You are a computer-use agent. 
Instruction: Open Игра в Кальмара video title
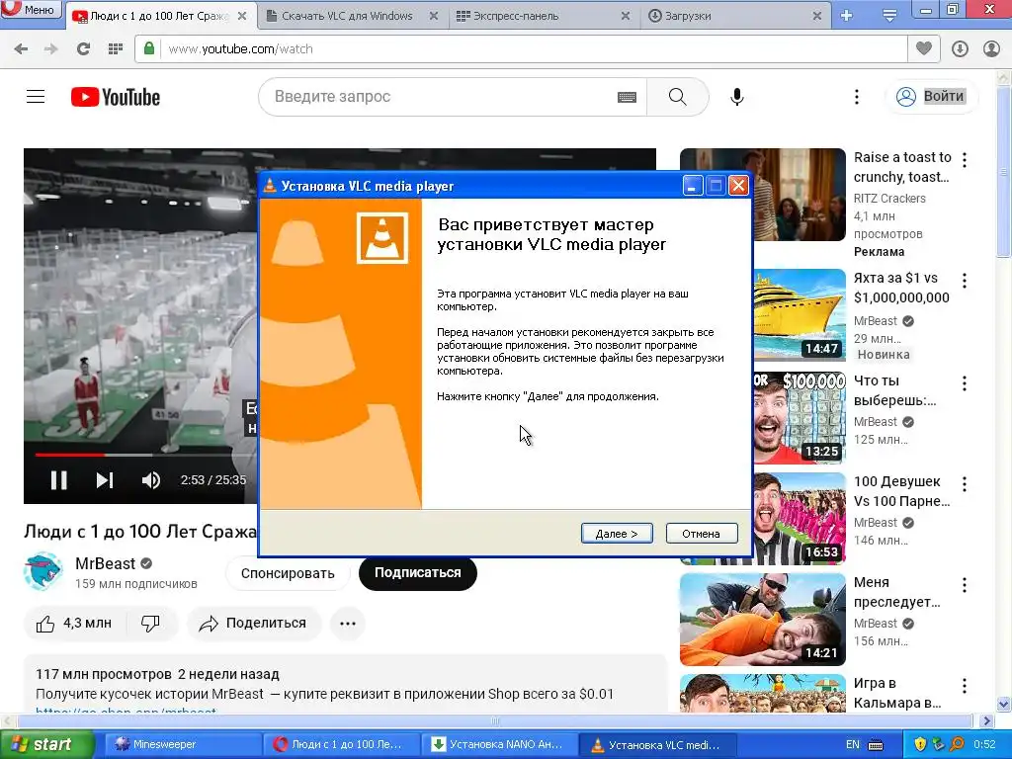click(897, 693)
